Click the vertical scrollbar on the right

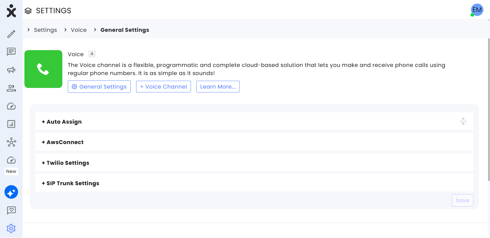(x=488, y=110)
